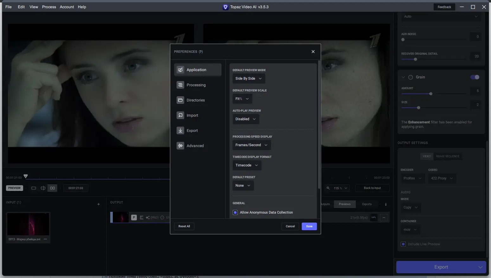Screen dimensions: 491x278
Task: Open the Timecode Display Format dropdown
Action: [247, 165]
